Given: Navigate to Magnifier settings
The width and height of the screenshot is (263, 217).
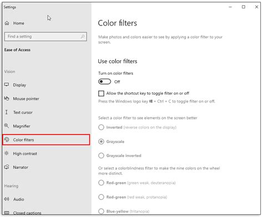Looking at the screenshot, I should (x=22, y=126).
